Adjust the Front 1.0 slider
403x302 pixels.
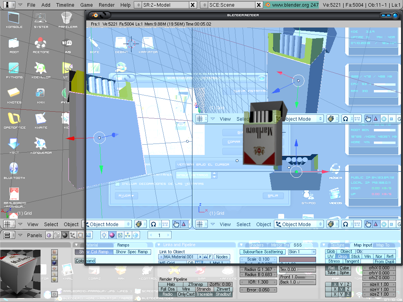tap(298, 277)
